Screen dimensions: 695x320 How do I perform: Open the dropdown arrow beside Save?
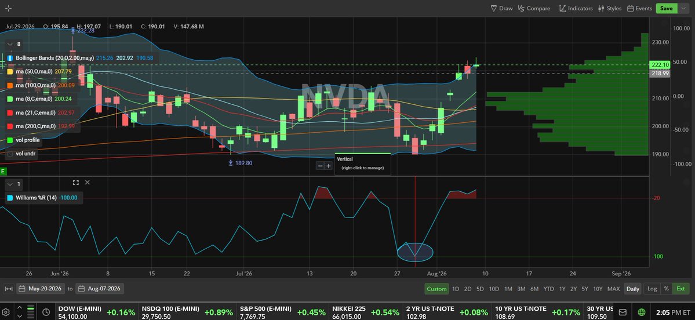pyautogui.click(x=683, y=8)
